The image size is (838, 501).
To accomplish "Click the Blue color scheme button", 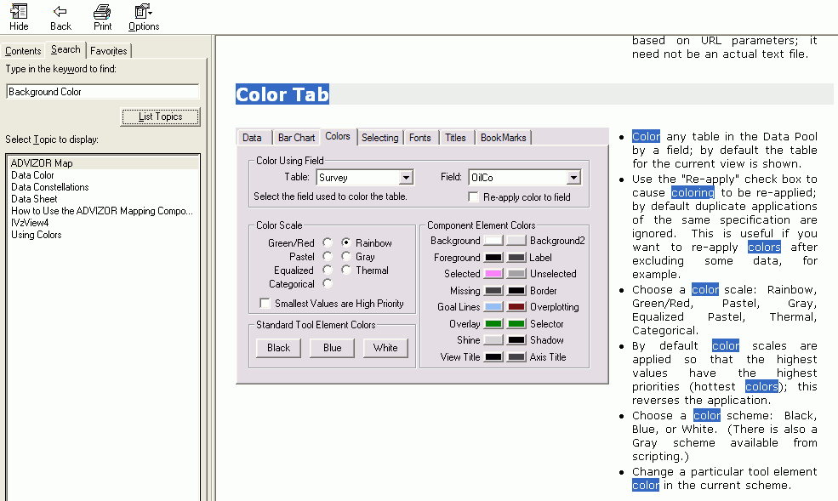I will (x=332, y=348).
